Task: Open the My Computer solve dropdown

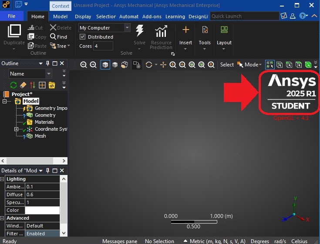Action: point(127,27)
